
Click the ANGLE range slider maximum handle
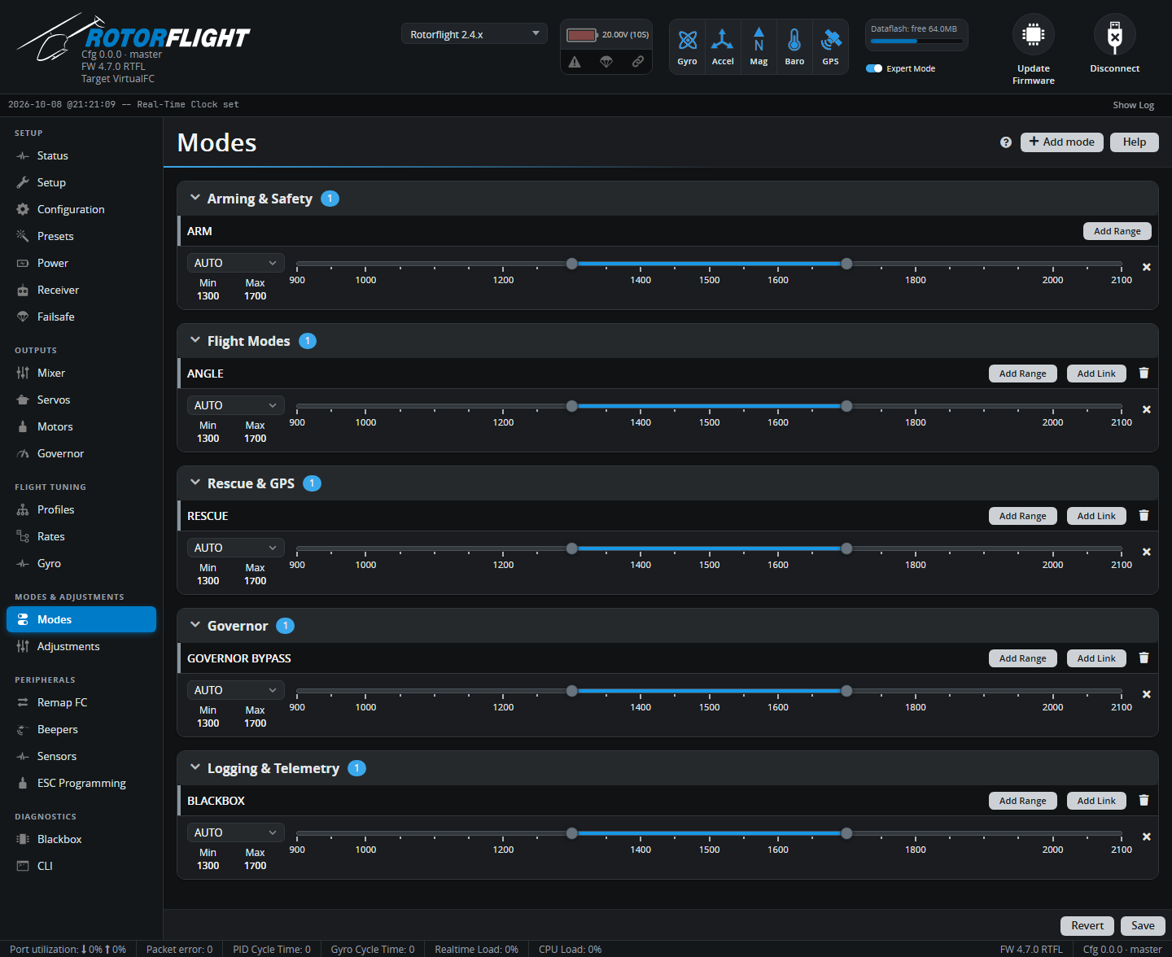[846, 406]
